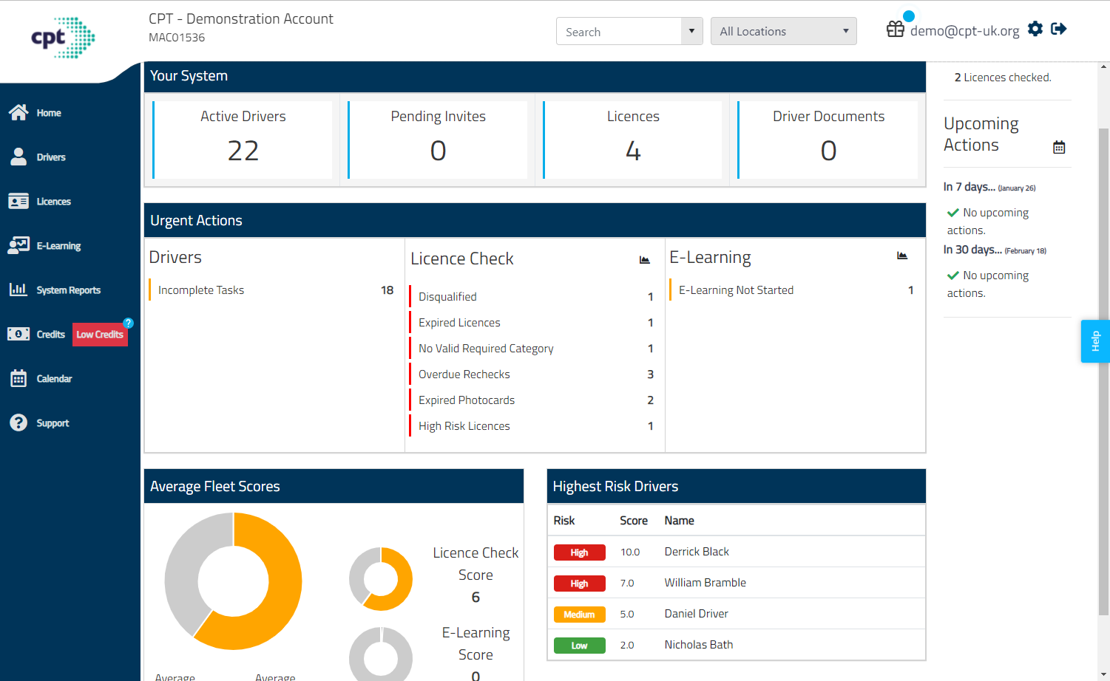Open the All Locations dropdown

pos(783,31)
